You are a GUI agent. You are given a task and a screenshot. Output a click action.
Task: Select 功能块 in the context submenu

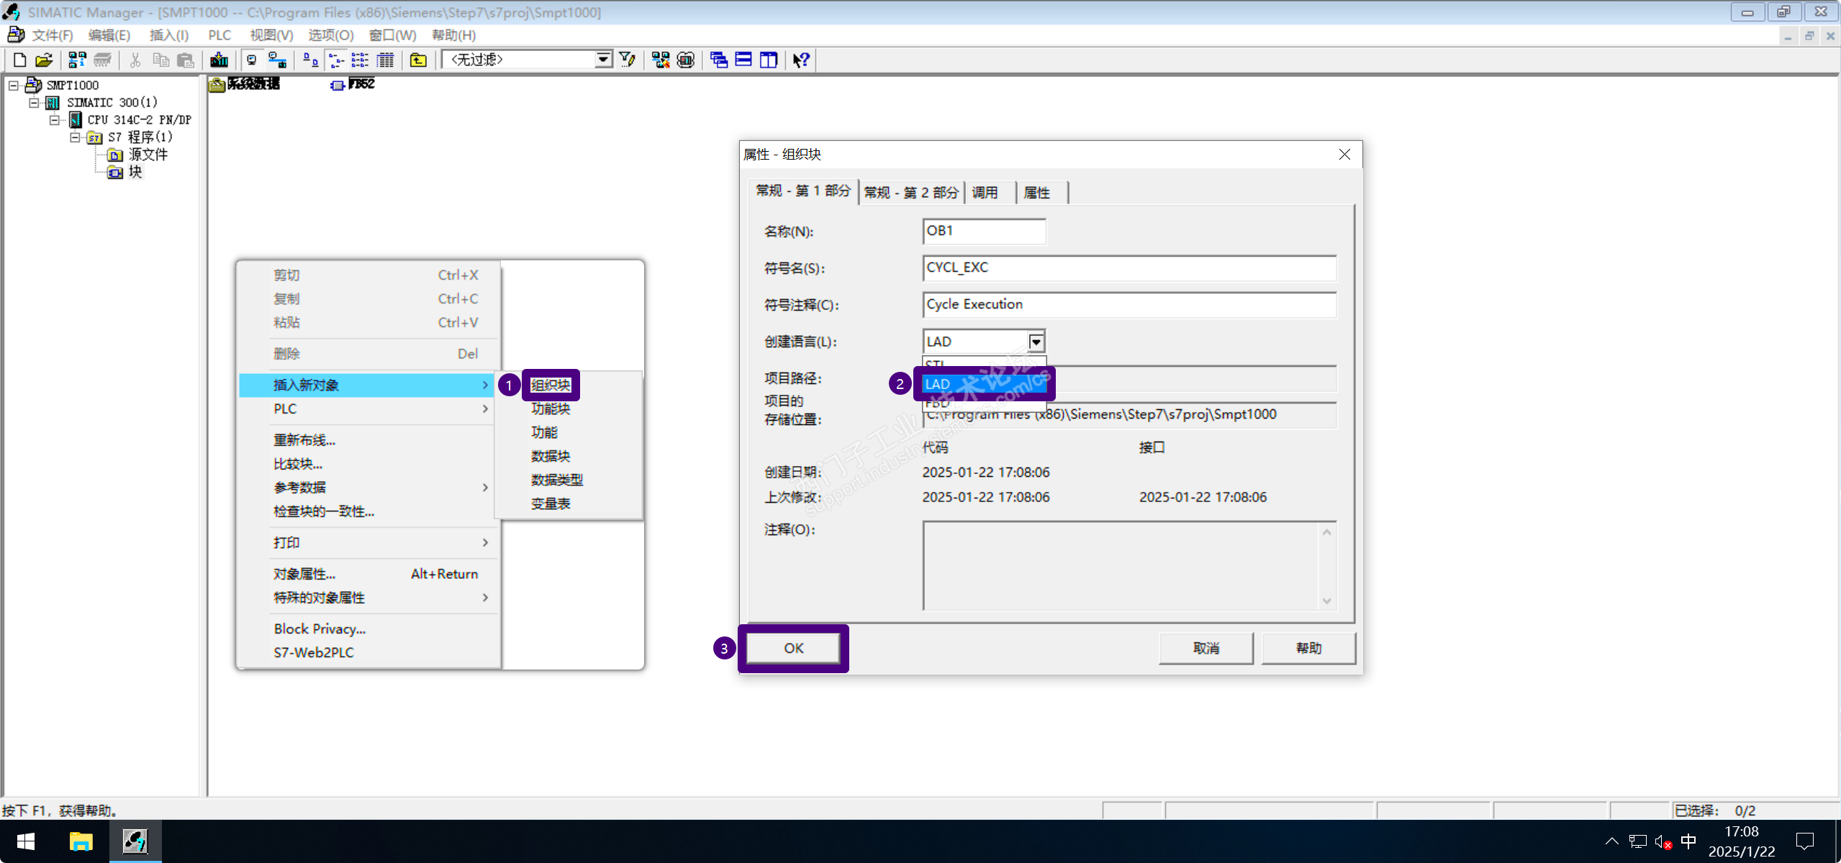point(551,409)
